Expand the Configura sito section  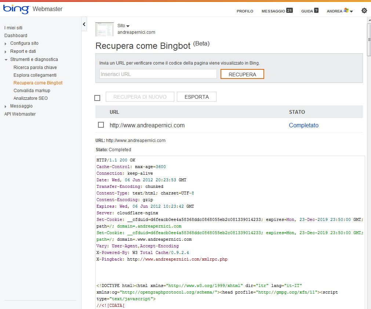pyautogui.click(x=6, y=44)
